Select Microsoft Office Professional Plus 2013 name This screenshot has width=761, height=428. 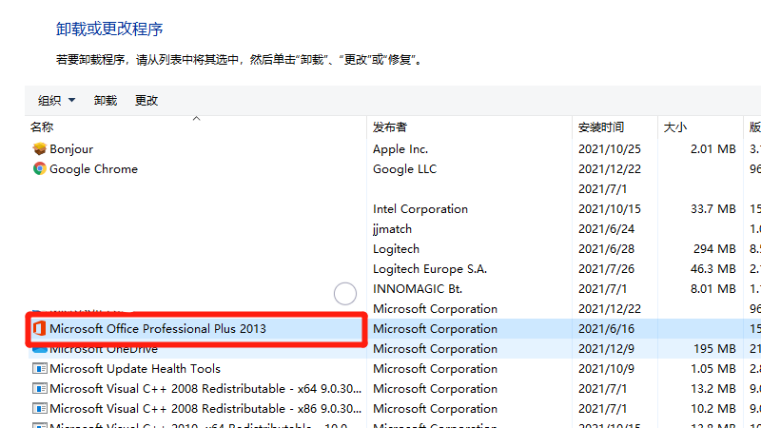pyautogui.click(x=158, y=329)
